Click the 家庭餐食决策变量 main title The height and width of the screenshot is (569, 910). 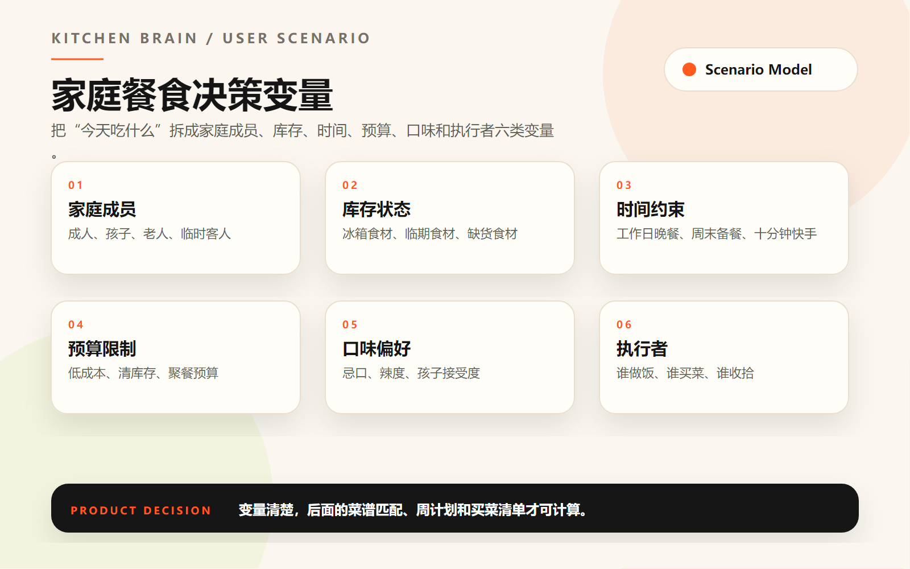(x=192, y=95)
